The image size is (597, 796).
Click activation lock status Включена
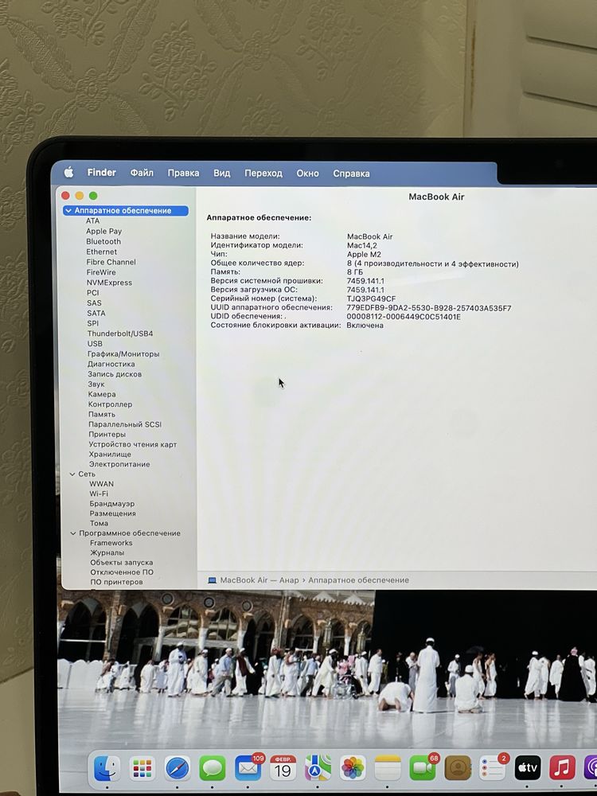pyautogui.click(x=365, y=326)
